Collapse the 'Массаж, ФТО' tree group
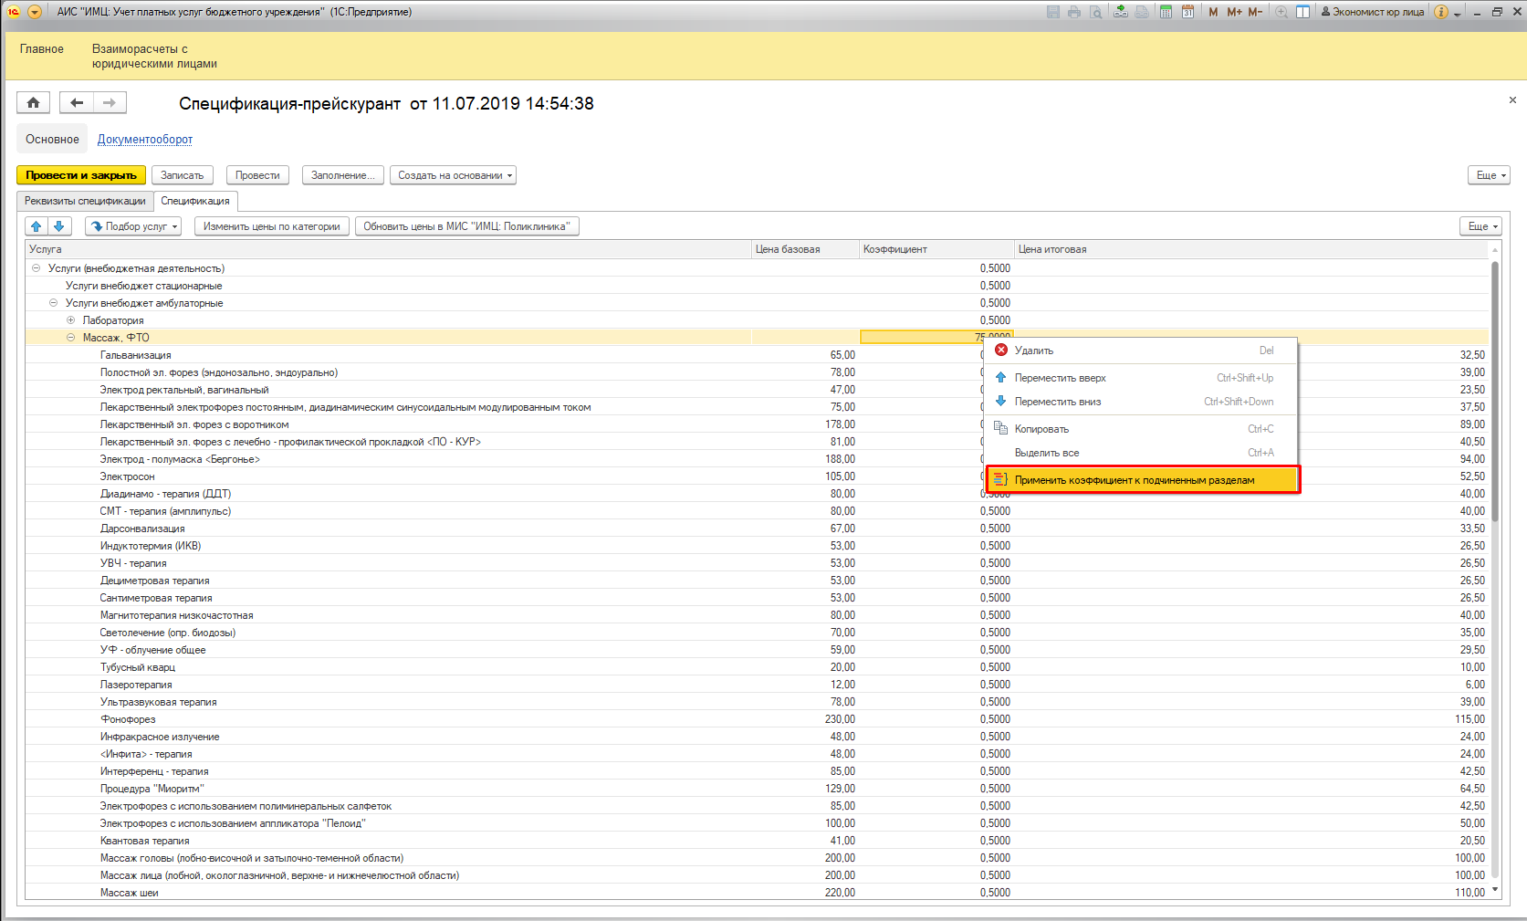Image resolution: width=1527 pixels, height=921 pixels. point(71,338)
